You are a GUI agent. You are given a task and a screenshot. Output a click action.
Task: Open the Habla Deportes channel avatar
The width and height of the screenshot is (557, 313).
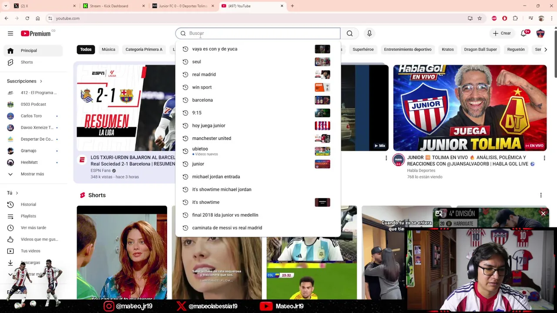tap(398, 160)
